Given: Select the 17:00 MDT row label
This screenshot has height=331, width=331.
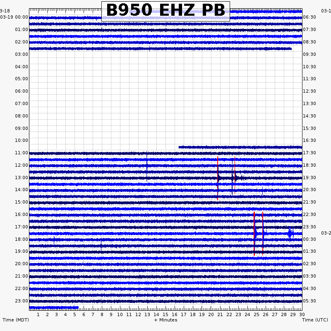Looking at the screenshot, I should pyautogui.click(x=22, y=227).
